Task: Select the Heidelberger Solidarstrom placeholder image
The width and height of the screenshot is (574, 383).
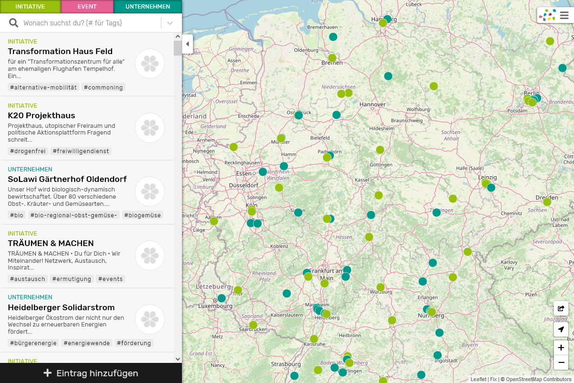Action: pos(150,320)
